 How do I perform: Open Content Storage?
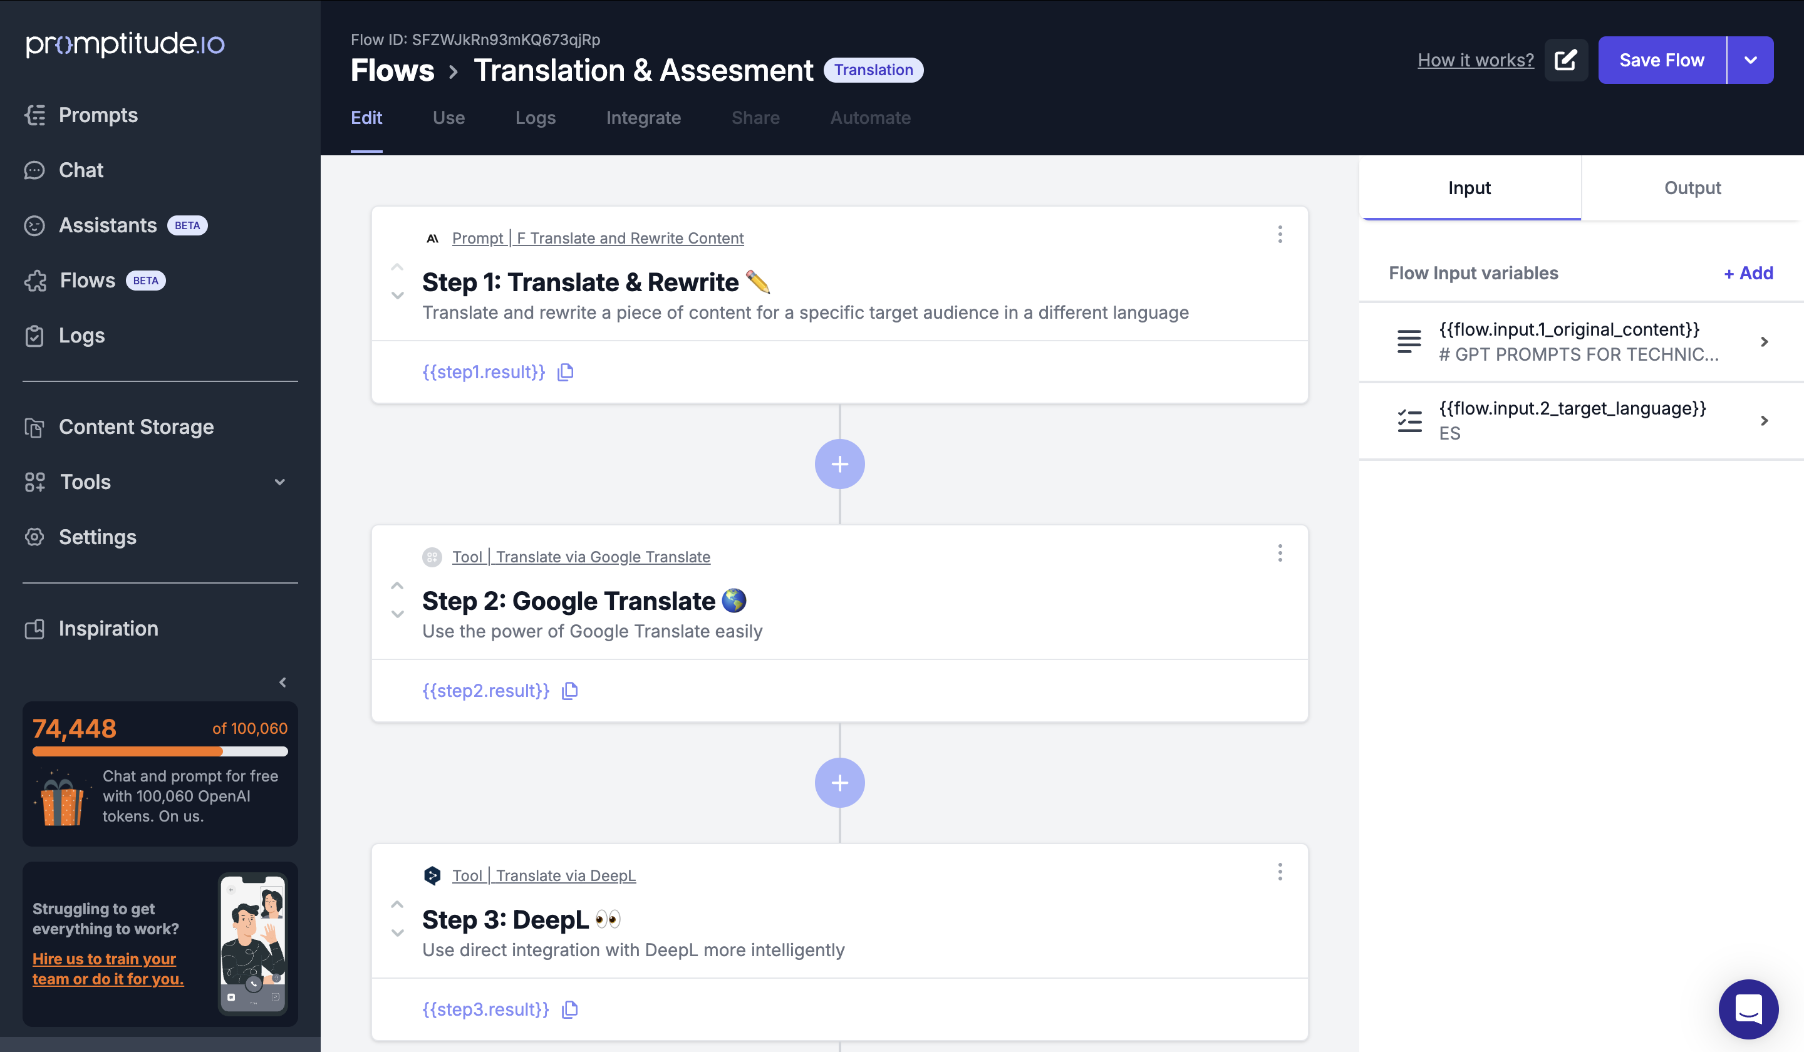click(x=119, y=427)
